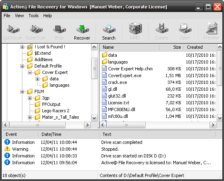Open the RAID tool

coord(135,32)
